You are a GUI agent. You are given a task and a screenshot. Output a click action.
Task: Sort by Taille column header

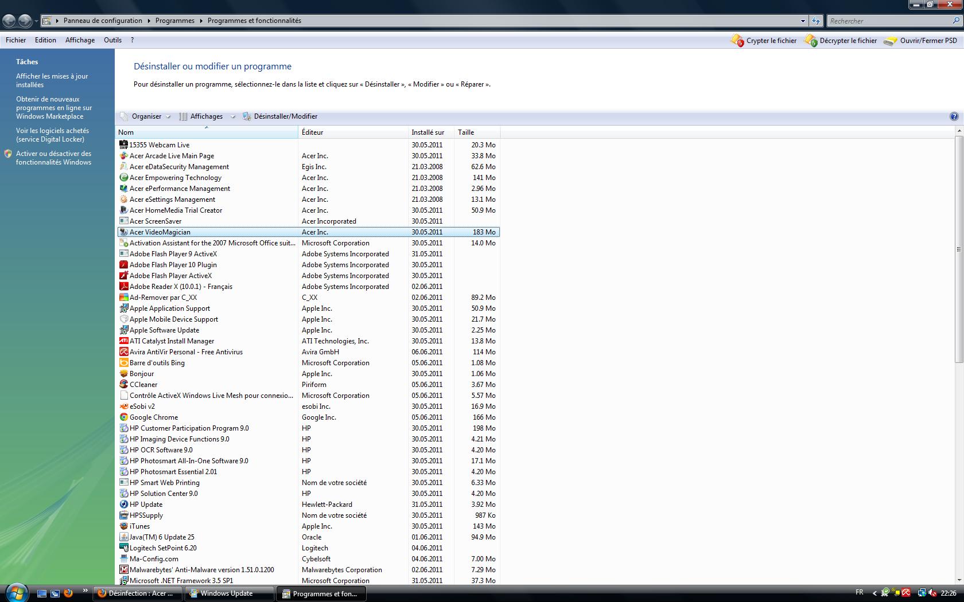[477, 132]
